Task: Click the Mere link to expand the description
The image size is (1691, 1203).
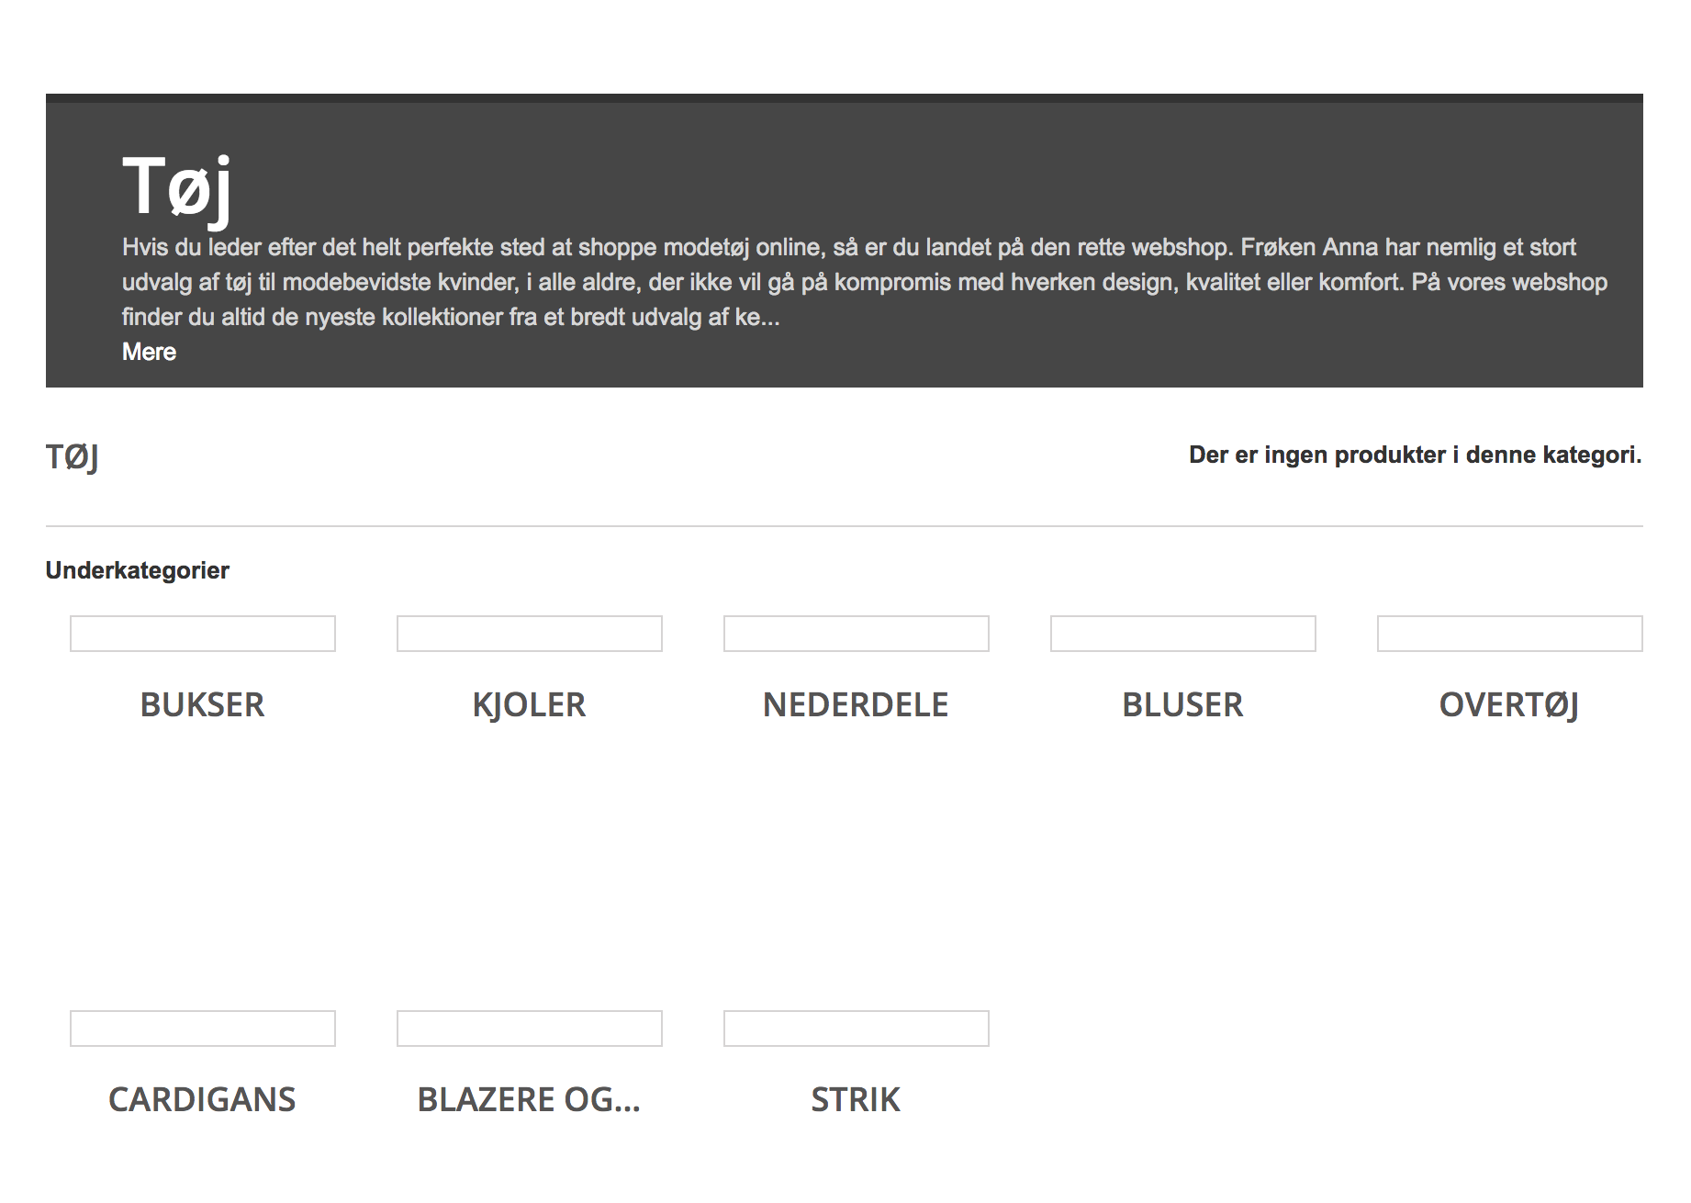Action: (149, 352)
